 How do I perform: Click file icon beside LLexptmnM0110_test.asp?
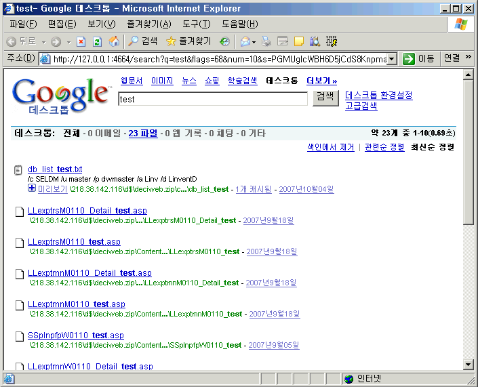tap(20, 305)
